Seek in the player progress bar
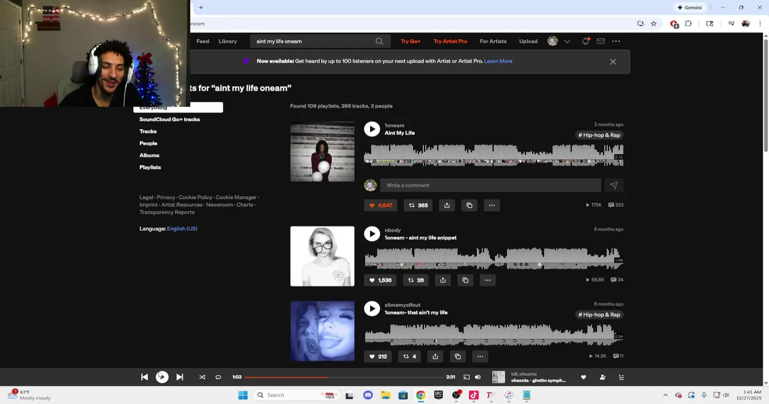 343,377
